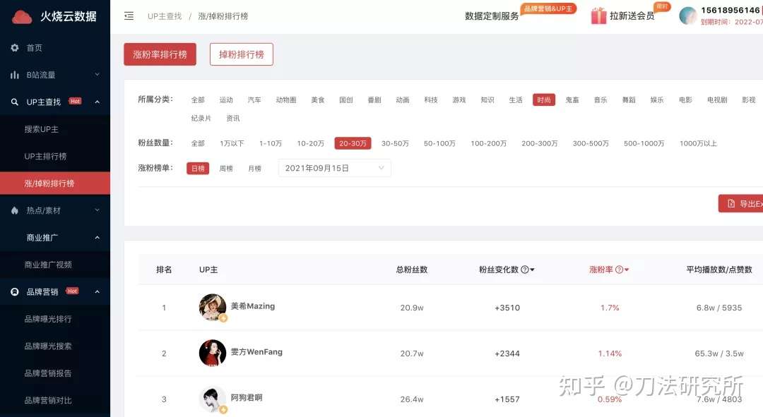
Task: Collapse the 品牌营销 menu chevron
Action: pyautogui.click(x=97, y=291)
